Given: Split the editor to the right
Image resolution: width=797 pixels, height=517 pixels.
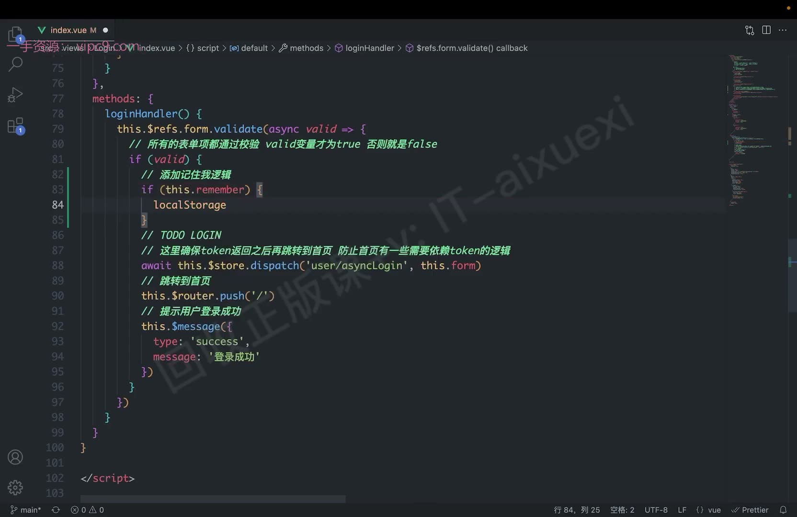Looking at the screenshot, I should [766, 30].
